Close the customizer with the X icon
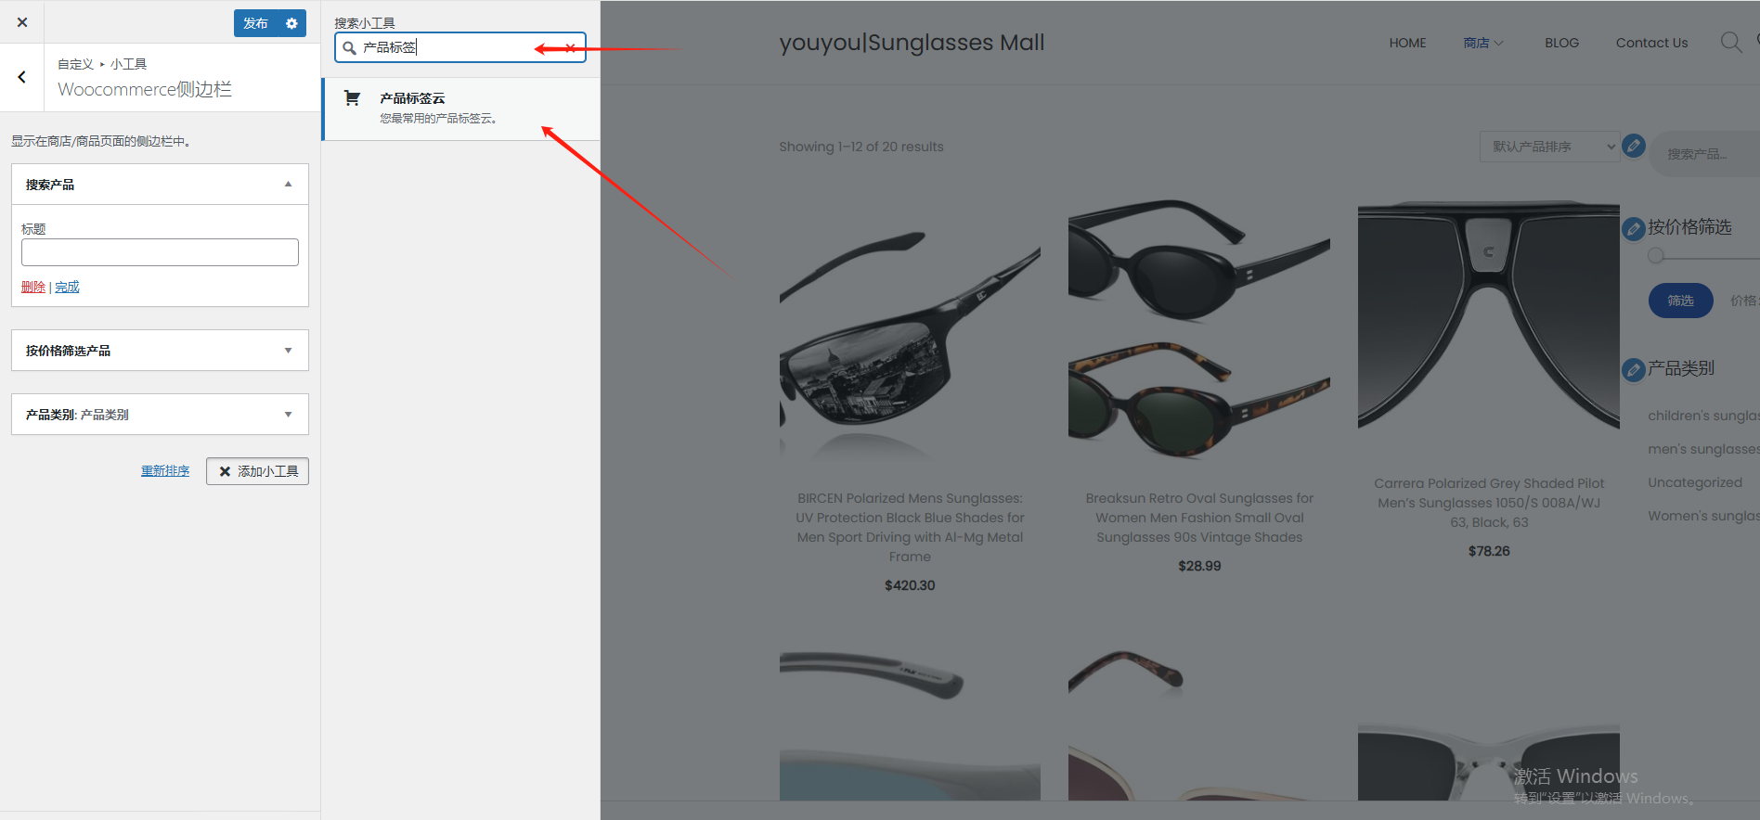Viewport: 1760px width, 820px height. (x=22, y=22)
